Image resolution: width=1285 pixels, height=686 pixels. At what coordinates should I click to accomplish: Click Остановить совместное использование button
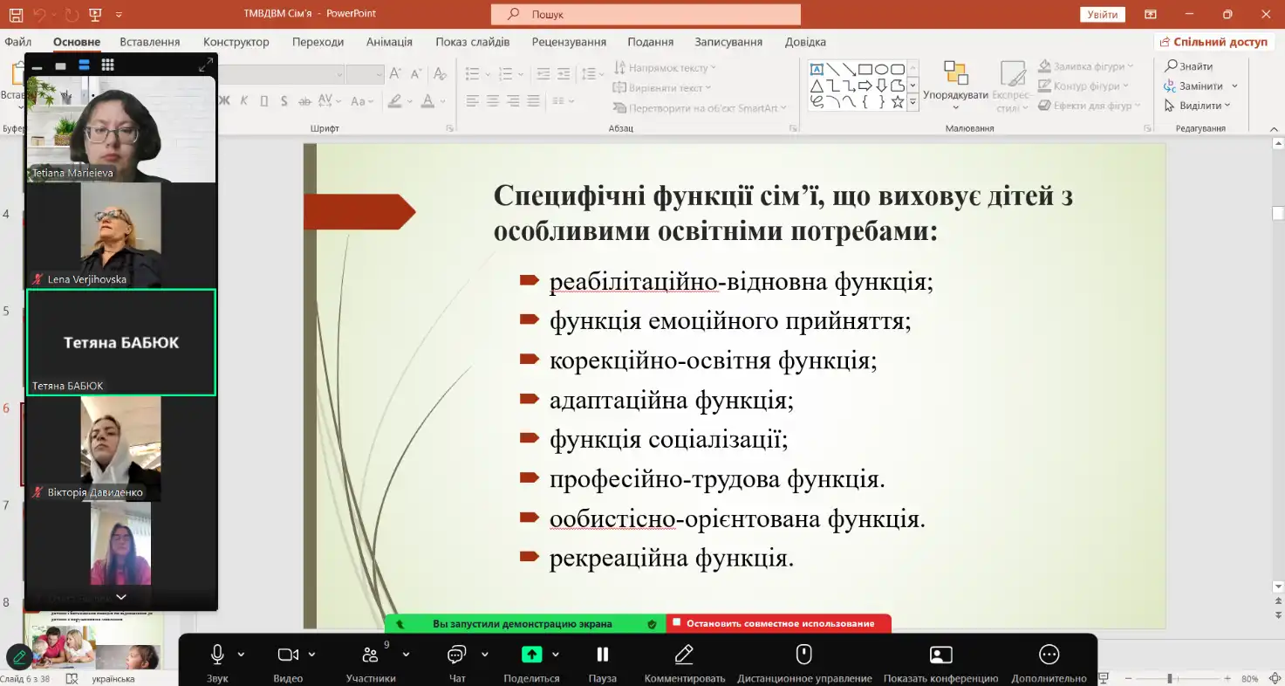point(779,624)
